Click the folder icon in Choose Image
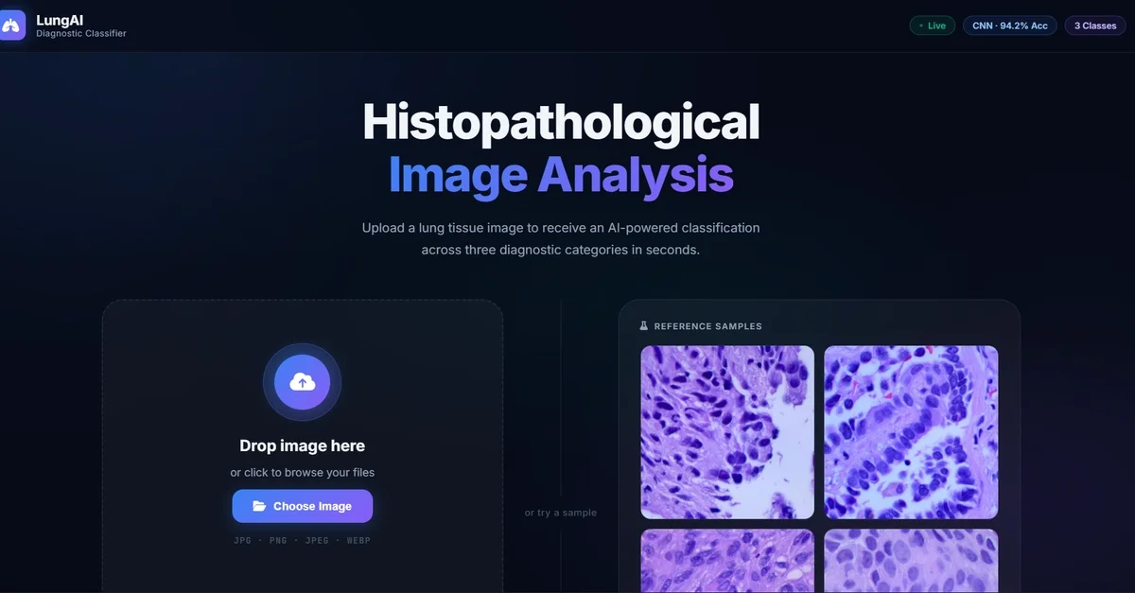 [x=259, y=507]
